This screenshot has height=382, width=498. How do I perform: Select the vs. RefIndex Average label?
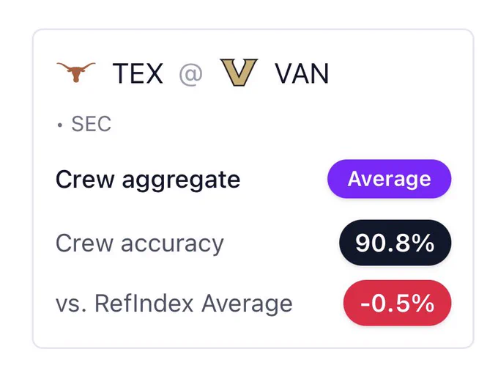[174, 303]
